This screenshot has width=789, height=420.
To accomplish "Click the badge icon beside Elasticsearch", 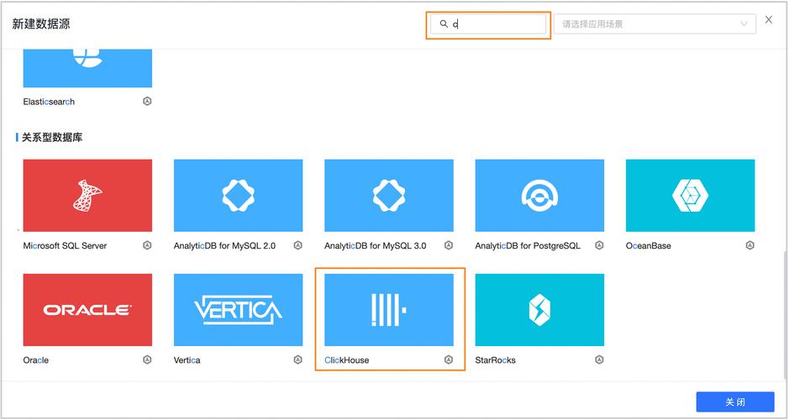I will (147, 101).
